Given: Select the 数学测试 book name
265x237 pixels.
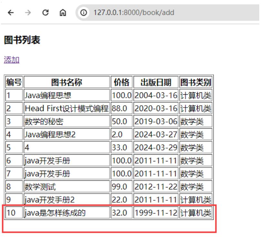Looking at the screenshot, I should [x=40, y=187].
